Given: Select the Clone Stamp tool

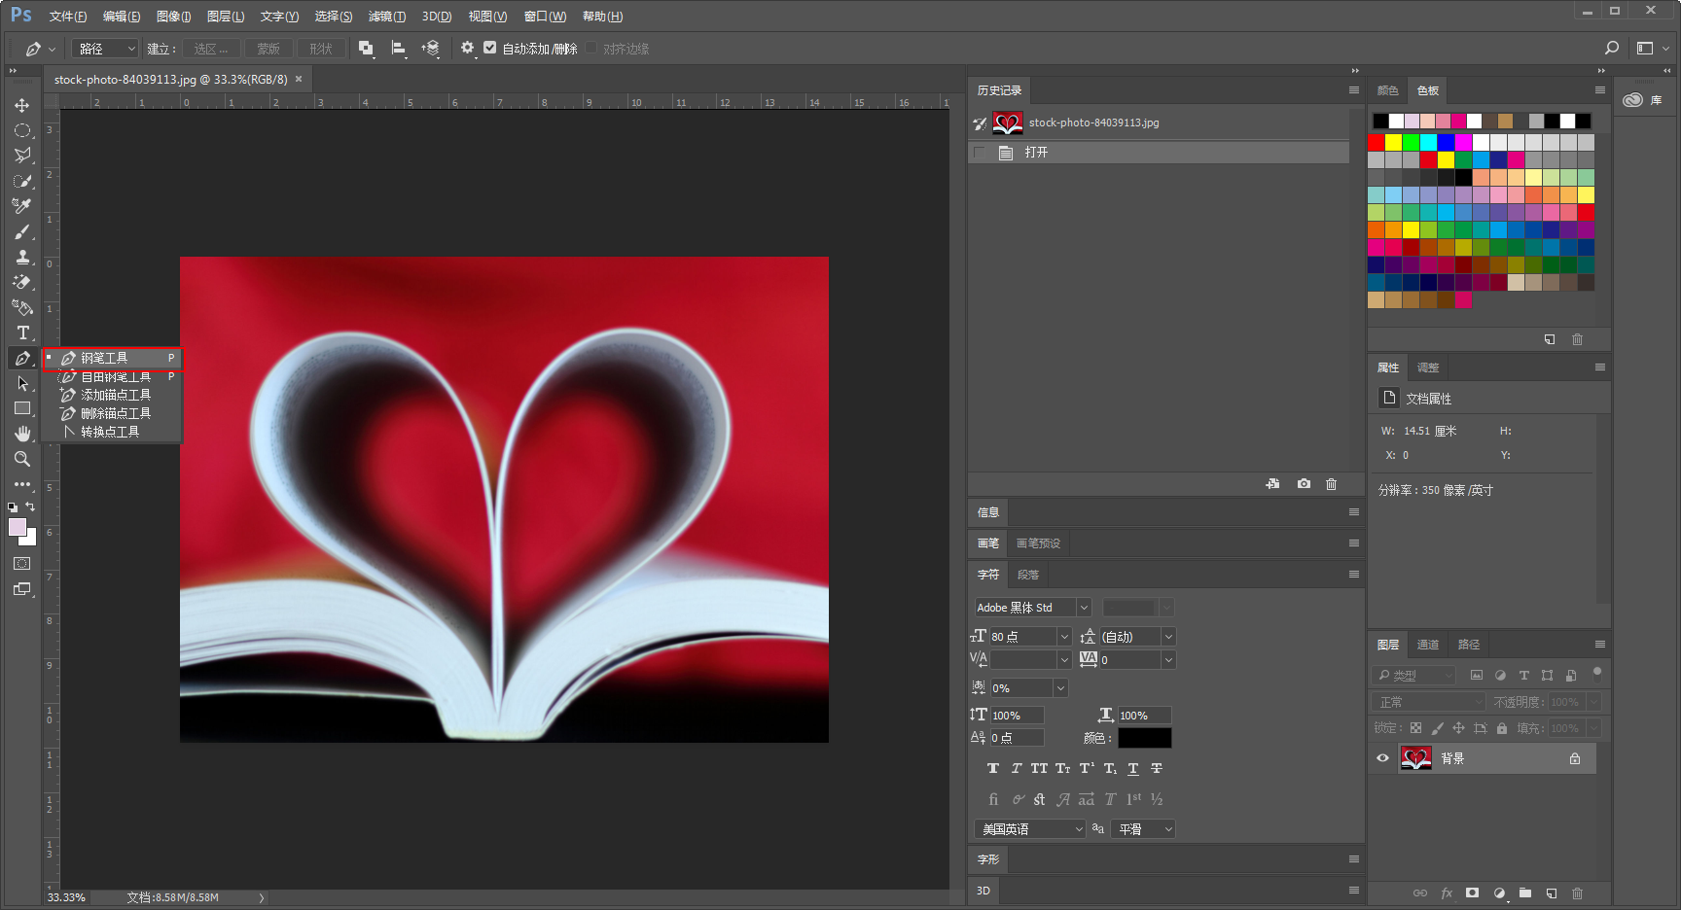Looking at the screenshot, I should (21, 257).
